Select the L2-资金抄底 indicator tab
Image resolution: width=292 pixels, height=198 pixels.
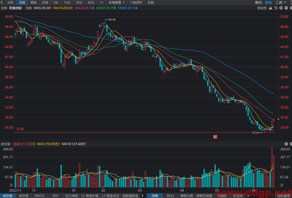(x=90, y=196)
